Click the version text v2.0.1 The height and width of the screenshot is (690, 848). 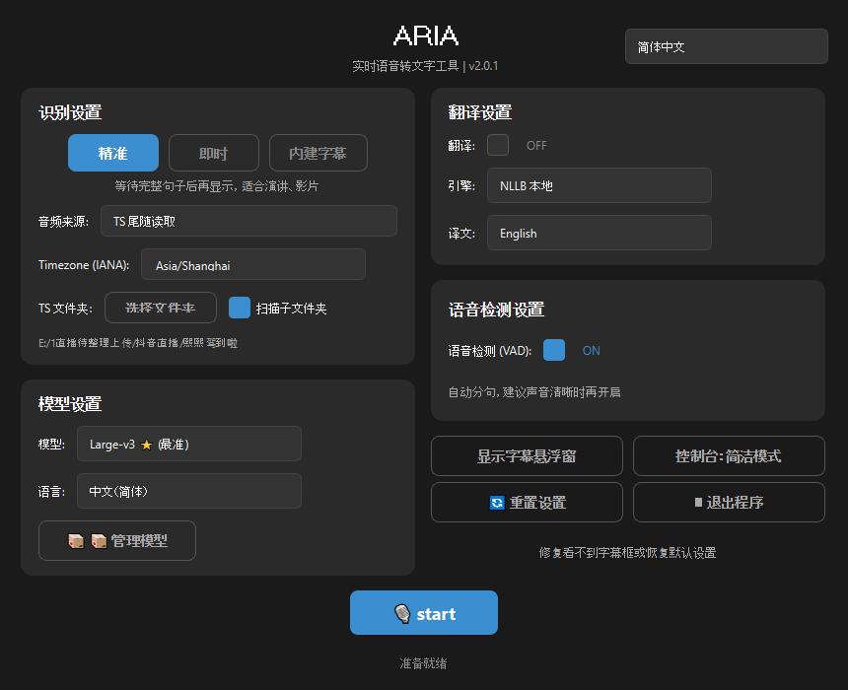pyautogui.click(x=483, y=66)
